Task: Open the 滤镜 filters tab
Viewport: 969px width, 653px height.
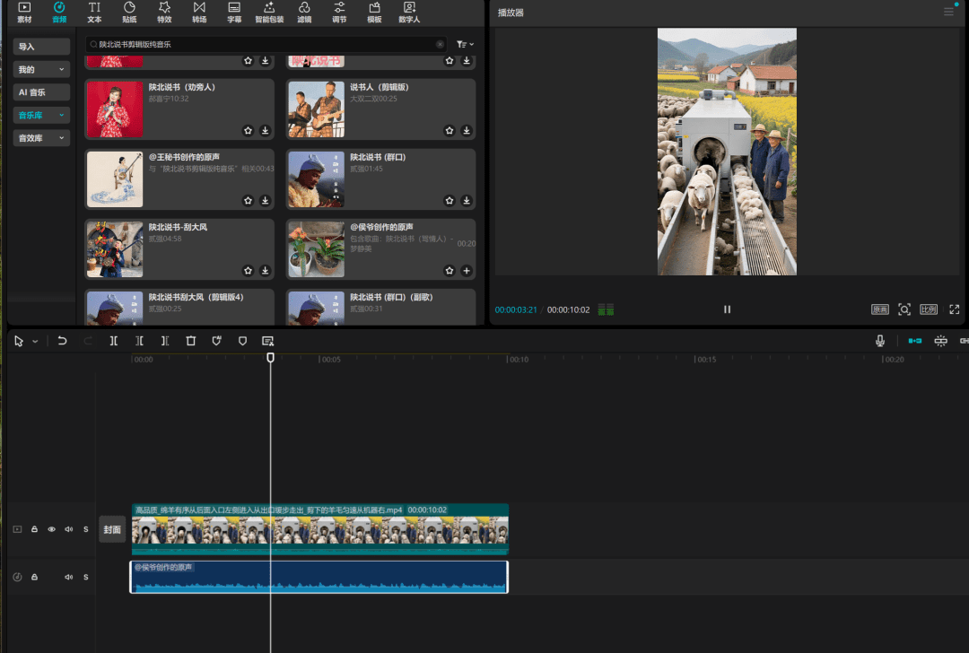Action: click(x=304, y=12)
